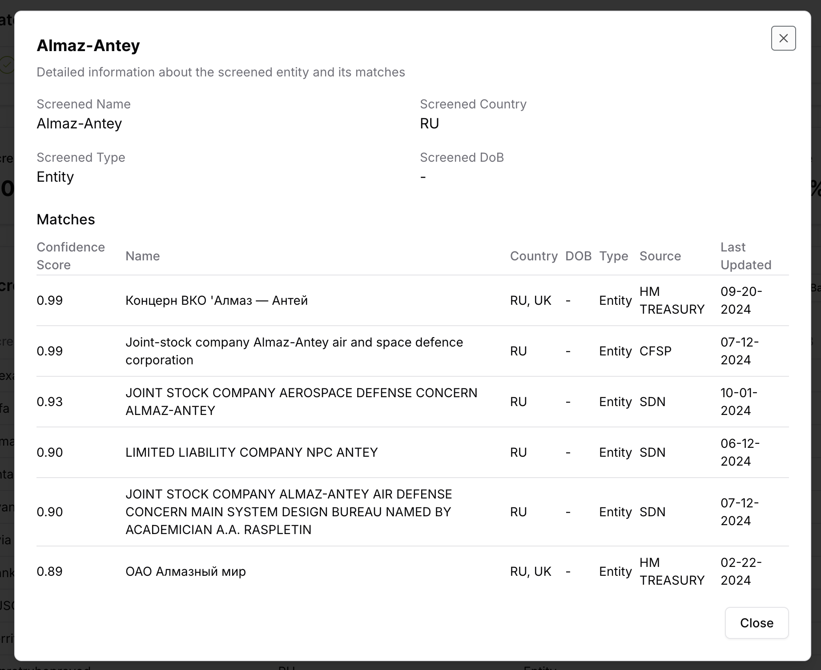The image size is (821, 670).
Task: Click date 06-12-2024
Action: pos(740,452)
